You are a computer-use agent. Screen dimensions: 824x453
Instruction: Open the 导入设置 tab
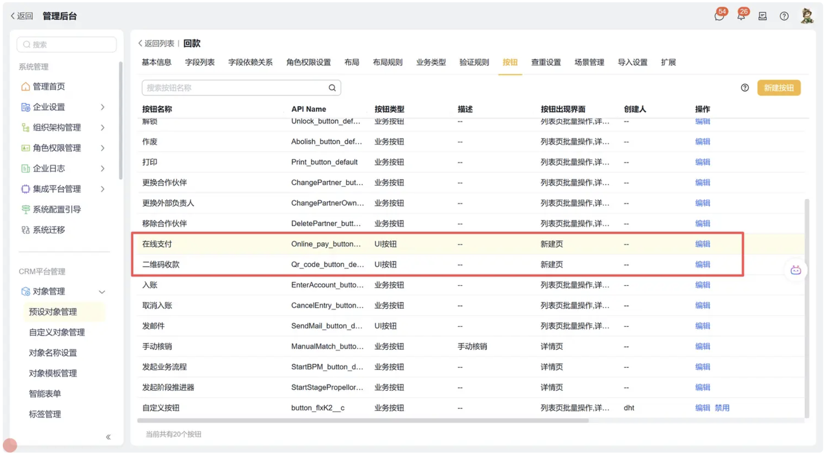[632, 62]
